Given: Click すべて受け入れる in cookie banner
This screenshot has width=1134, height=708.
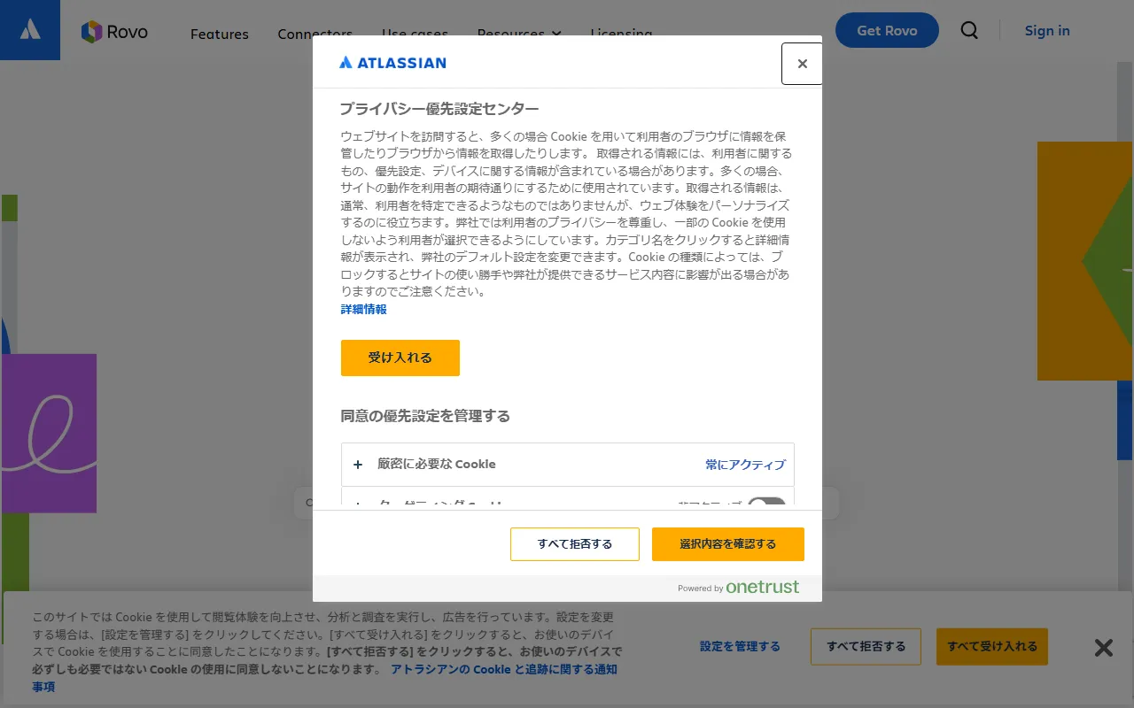Looking at the screenshot, I should pyautogui.click(x=992, y=646).
